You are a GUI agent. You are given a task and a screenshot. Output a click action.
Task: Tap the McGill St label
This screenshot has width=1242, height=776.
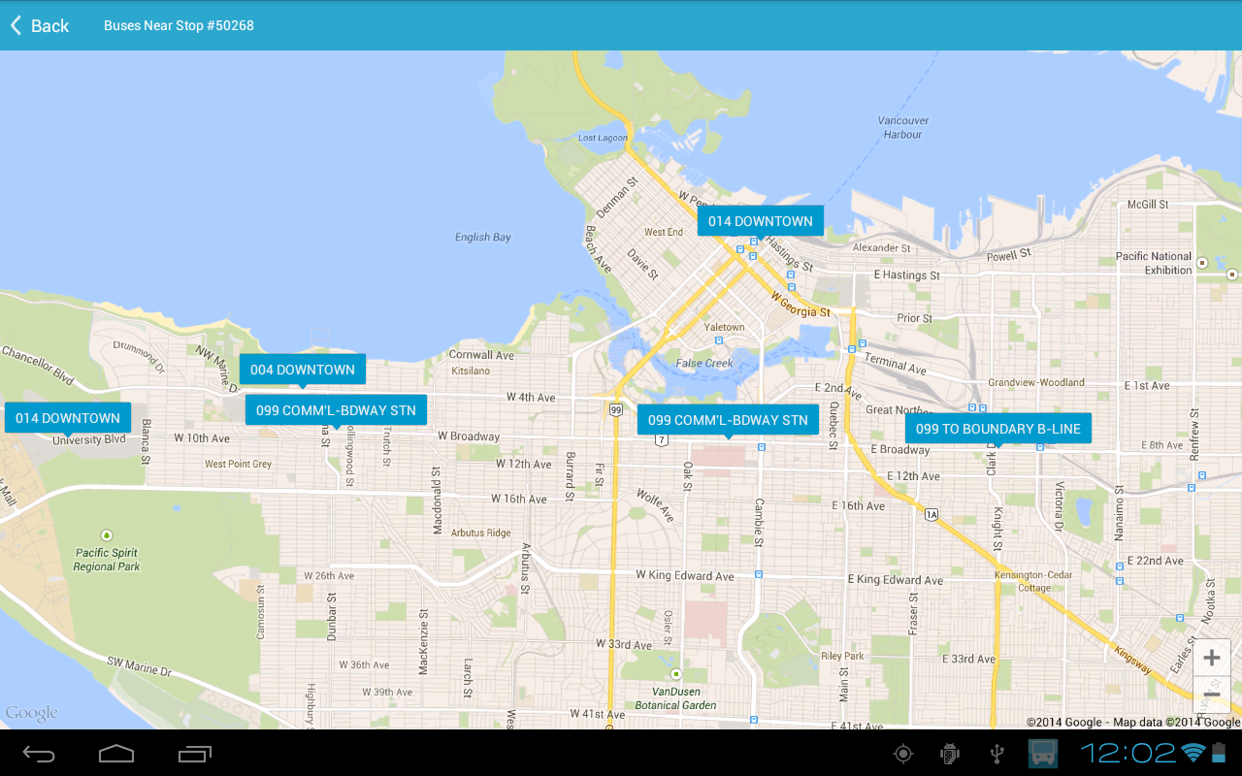1148,205
